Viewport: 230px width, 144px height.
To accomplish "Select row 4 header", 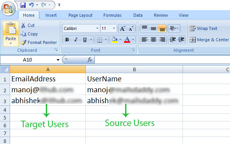I will [x=5, y=110].
